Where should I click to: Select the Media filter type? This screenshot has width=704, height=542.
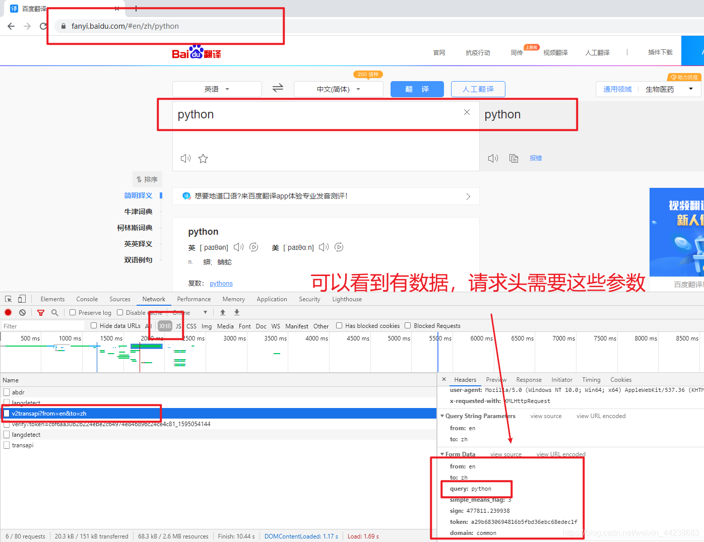click(225, 326)
